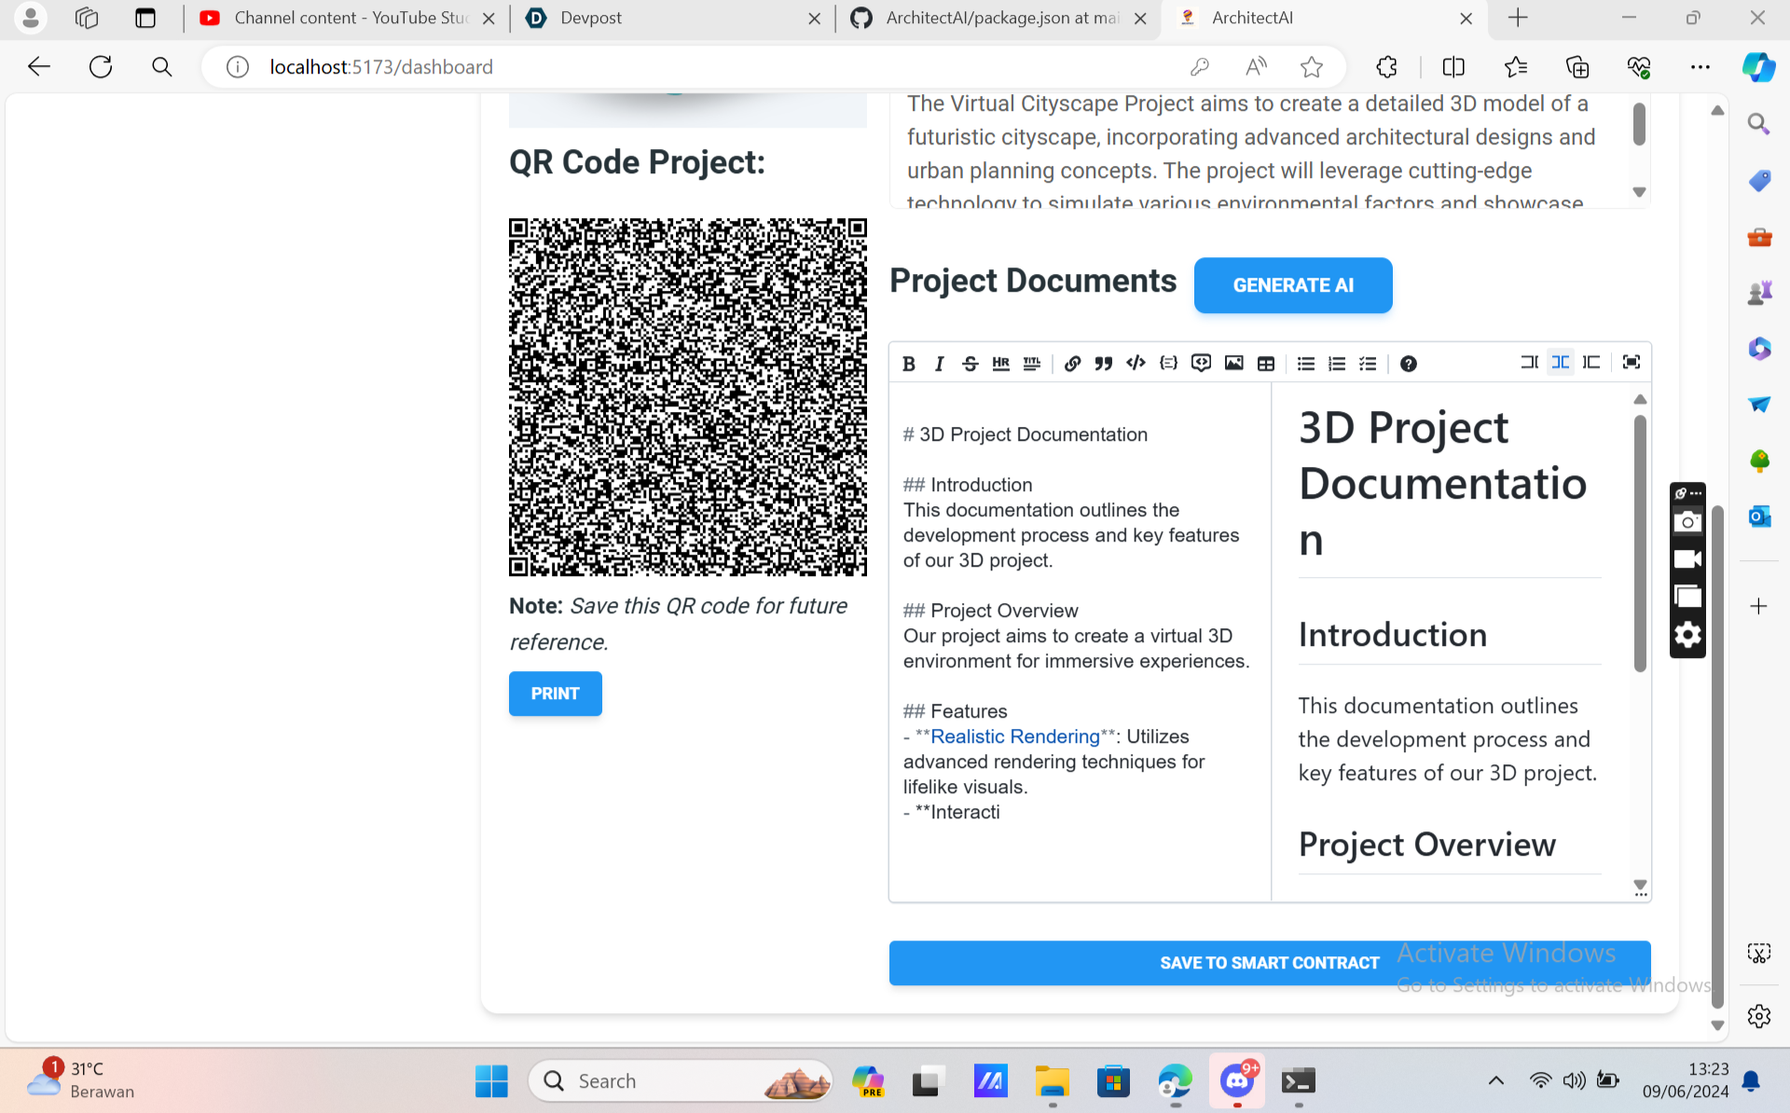
Task: Click SAVE TO SMART CONTRACT button
Action: click(1269, 963)
